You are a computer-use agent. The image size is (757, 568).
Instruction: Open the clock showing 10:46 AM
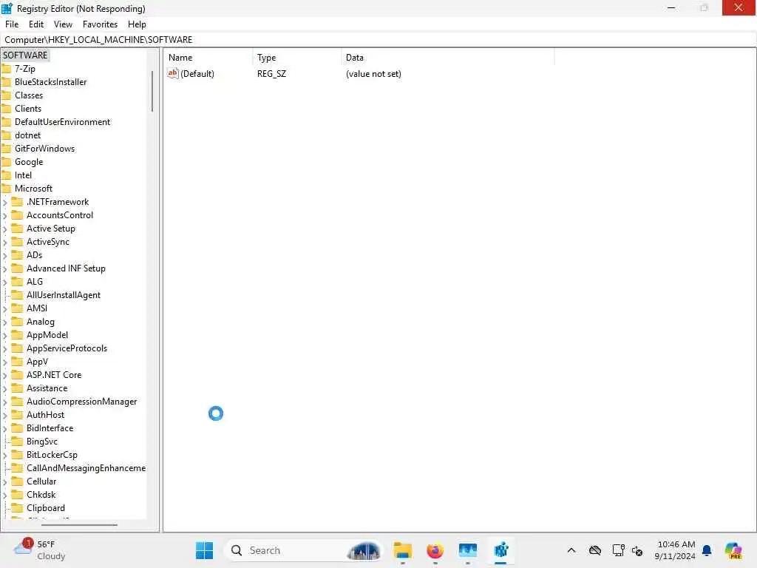coord(676,550)
